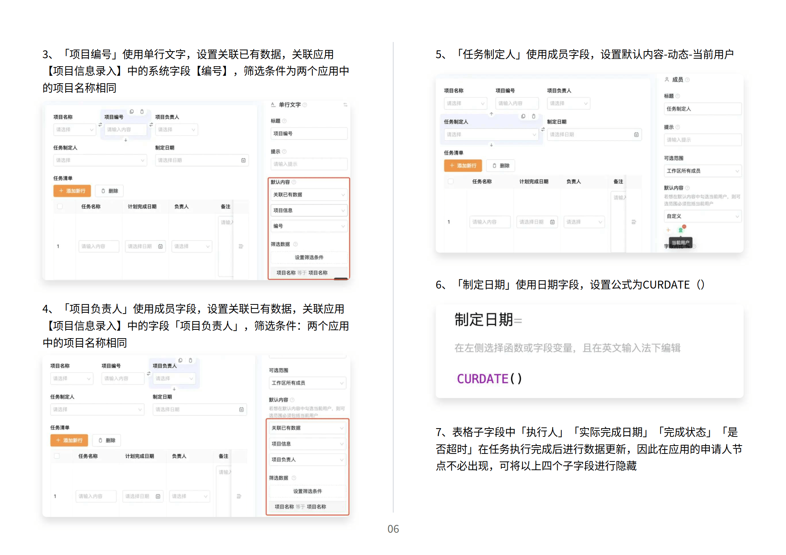Click 设置筛选条件 button in step 3 panel
Screen dimensions: 786x555
309,258
